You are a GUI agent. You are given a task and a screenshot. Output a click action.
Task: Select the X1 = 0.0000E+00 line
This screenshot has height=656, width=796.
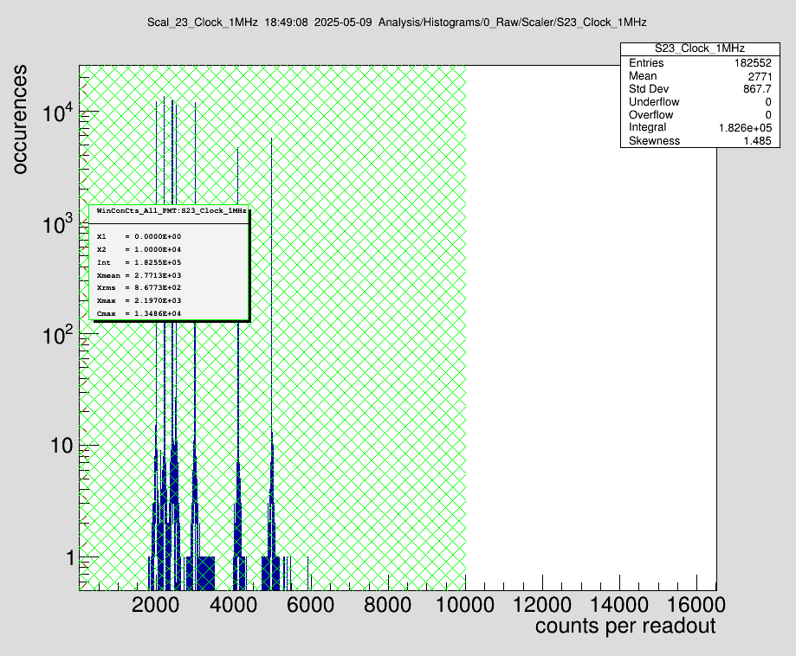pyautogui.click(x=139, y=237)
